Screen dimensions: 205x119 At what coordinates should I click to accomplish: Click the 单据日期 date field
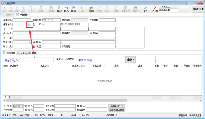pos(51,20)
